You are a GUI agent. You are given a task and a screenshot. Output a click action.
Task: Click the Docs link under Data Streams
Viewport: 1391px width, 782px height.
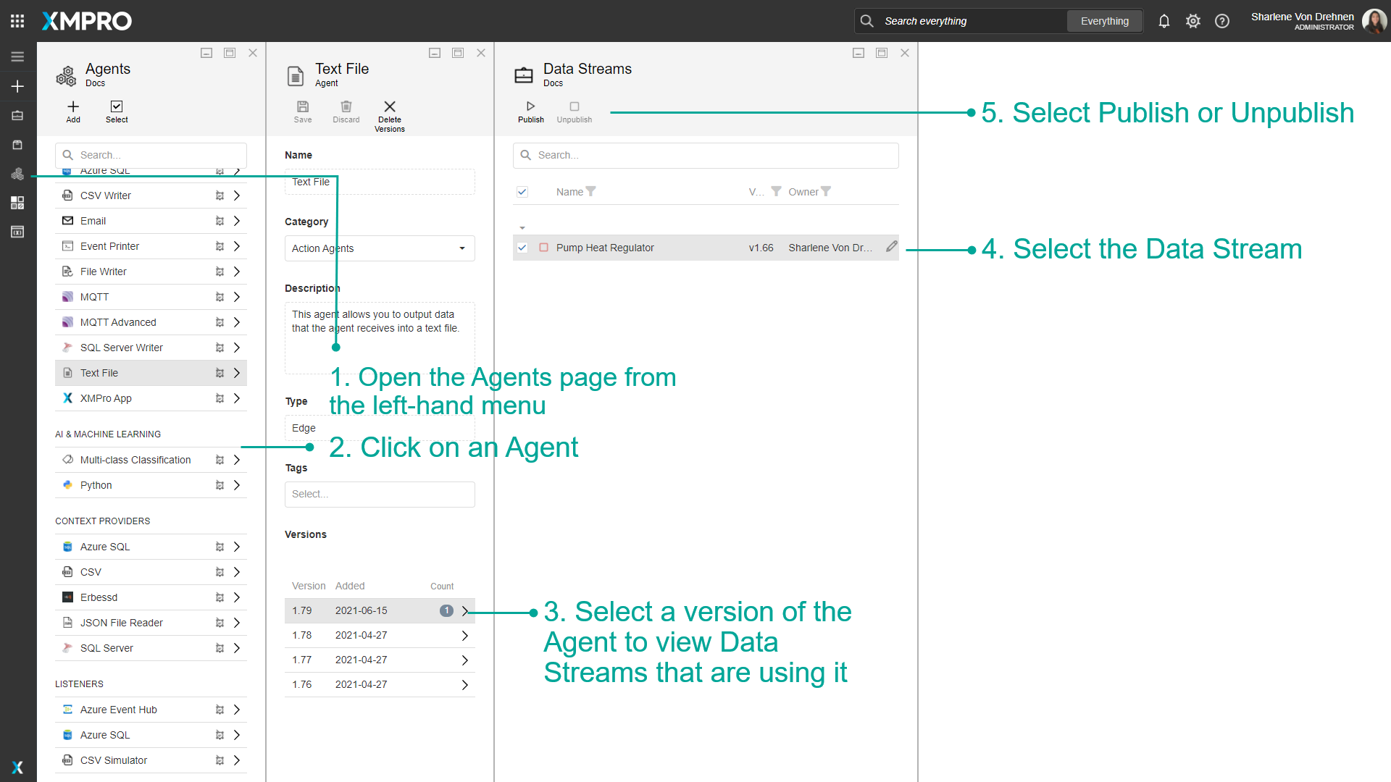point(553,83)
